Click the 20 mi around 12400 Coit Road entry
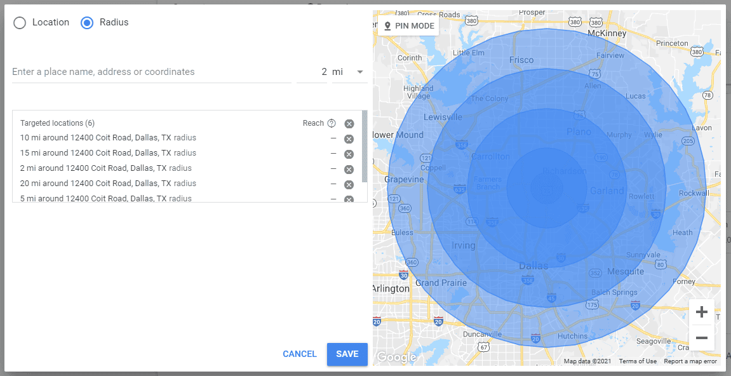The image size is (731, 376). tap(108, 184)
